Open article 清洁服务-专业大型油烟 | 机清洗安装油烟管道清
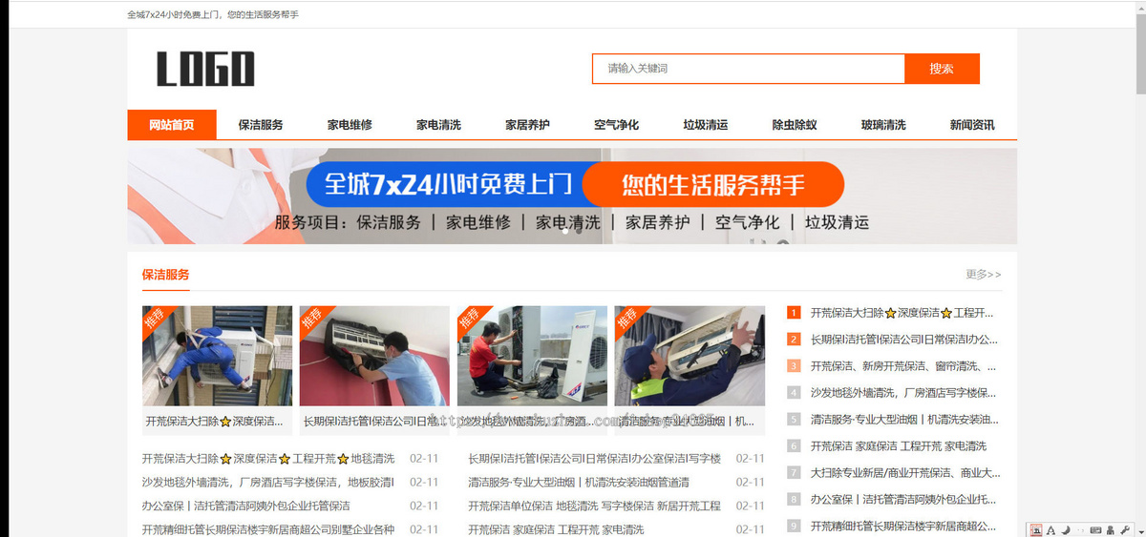 coord(579,483)
